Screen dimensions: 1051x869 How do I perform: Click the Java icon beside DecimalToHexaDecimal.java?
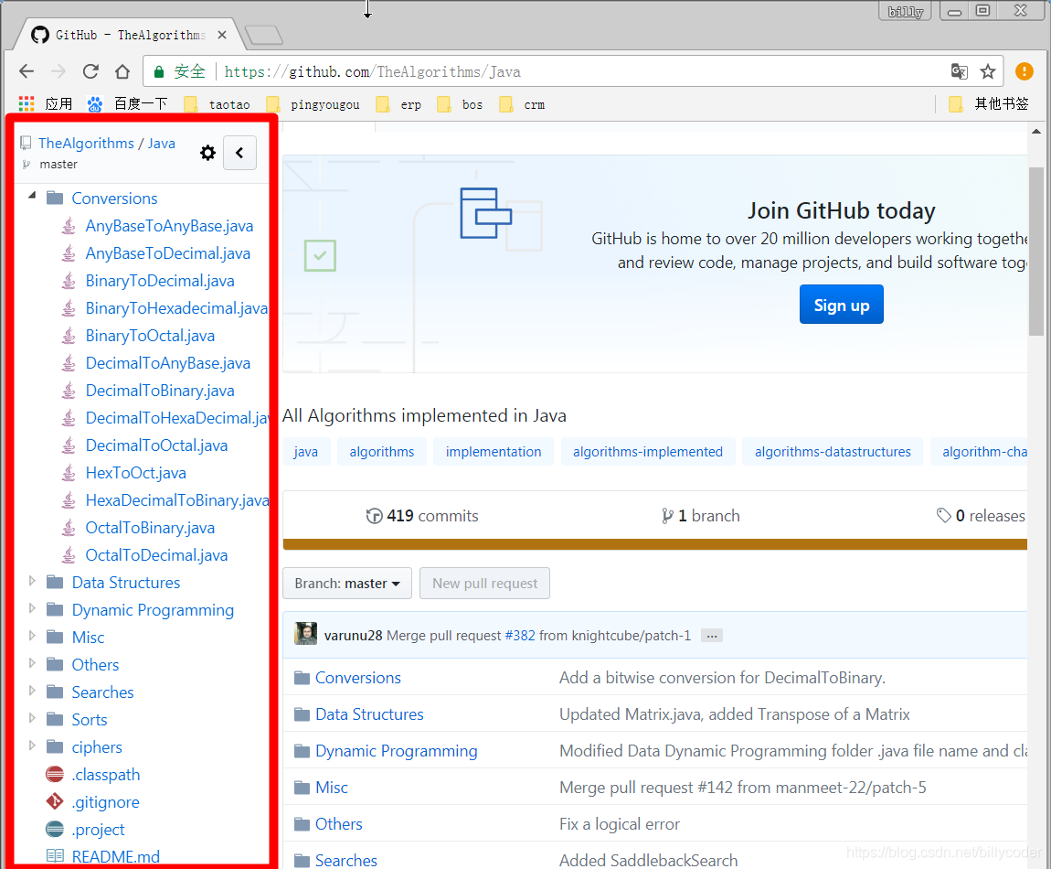click(69, 418)
